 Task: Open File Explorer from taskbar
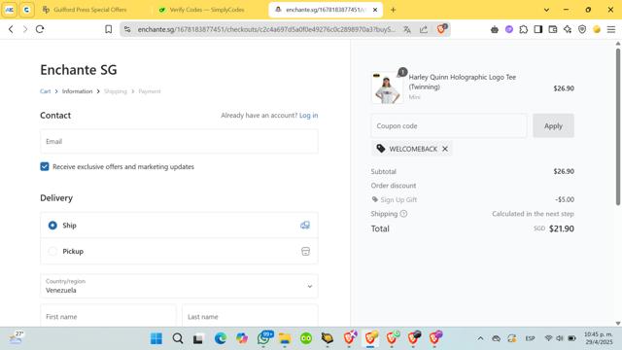coord(285,338)
